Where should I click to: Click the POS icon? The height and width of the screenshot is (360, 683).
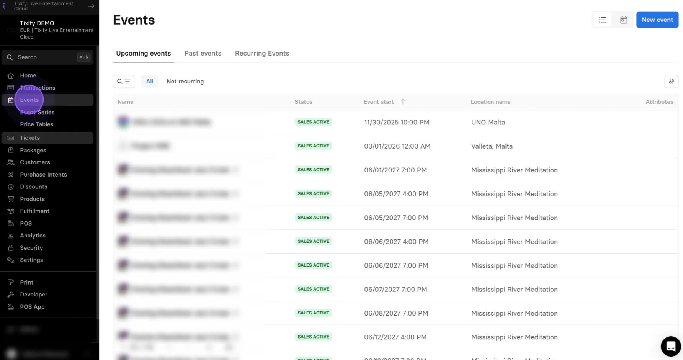point(11,223)
